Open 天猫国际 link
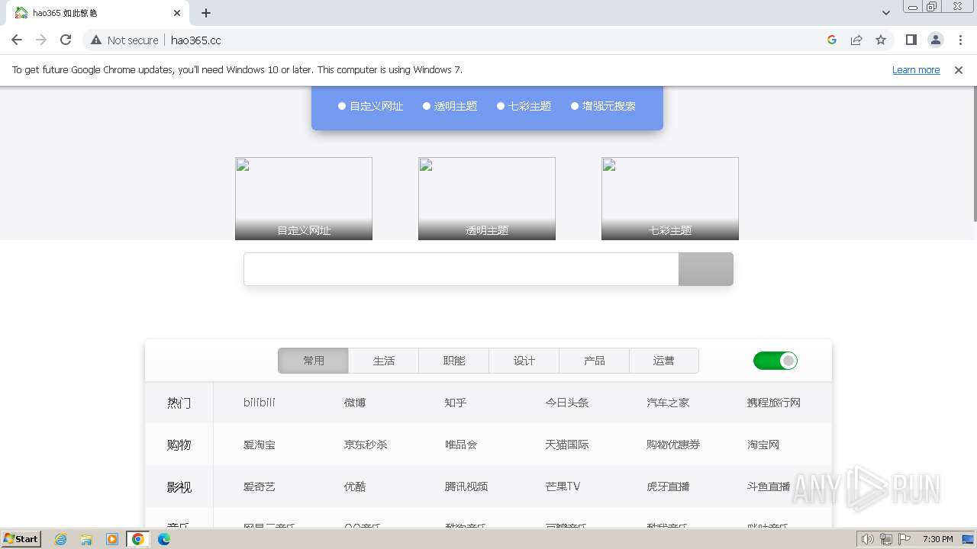The height and width of the screenshot is (549, 977). [567, 445]
